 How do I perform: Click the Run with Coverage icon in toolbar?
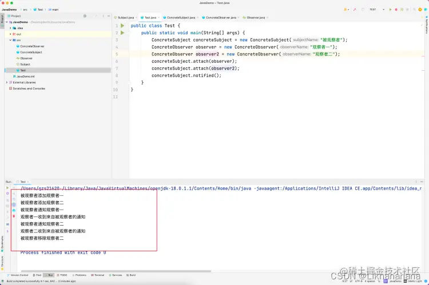tap(402, 10)
